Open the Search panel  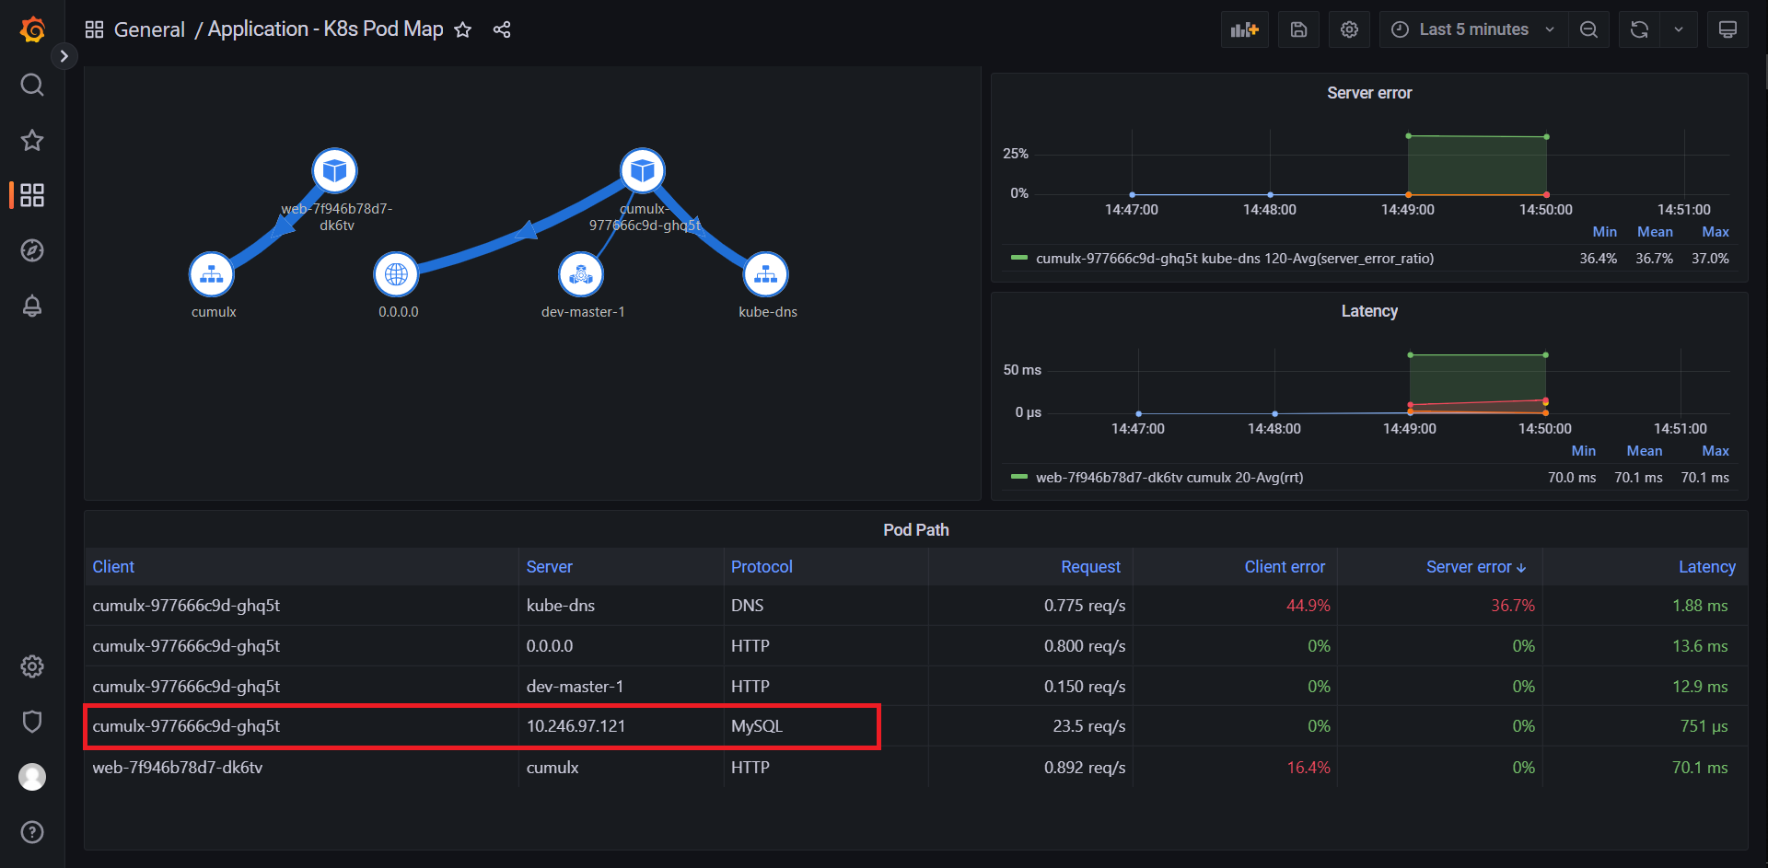[31, 84]
